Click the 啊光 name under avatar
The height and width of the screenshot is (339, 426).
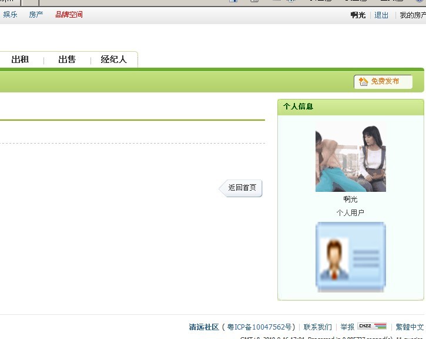tap(350, 199)
